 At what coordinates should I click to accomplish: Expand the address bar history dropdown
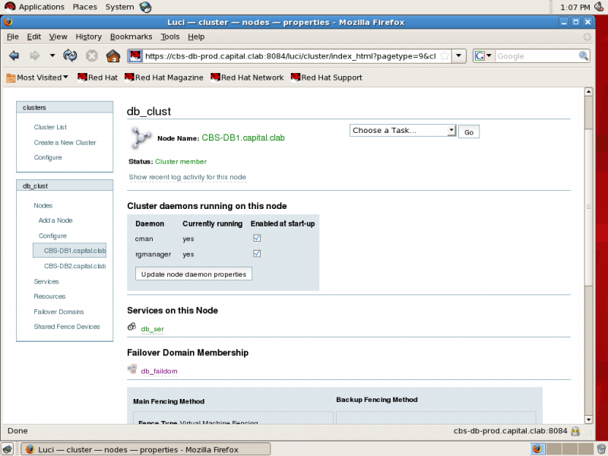459,55
